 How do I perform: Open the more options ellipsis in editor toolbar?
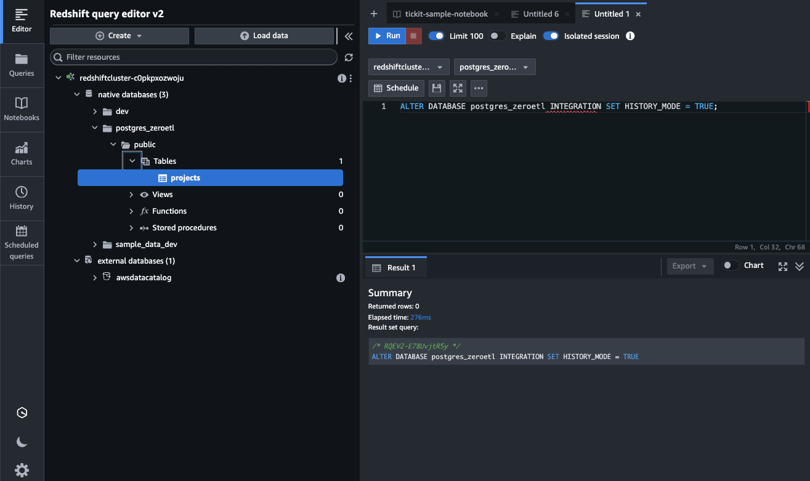pyautogui.click(x=479, y=88)
